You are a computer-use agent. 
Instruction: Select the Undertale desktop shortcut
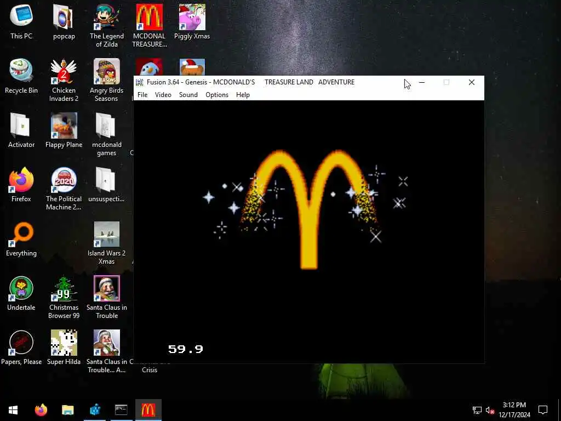point(21,293)
